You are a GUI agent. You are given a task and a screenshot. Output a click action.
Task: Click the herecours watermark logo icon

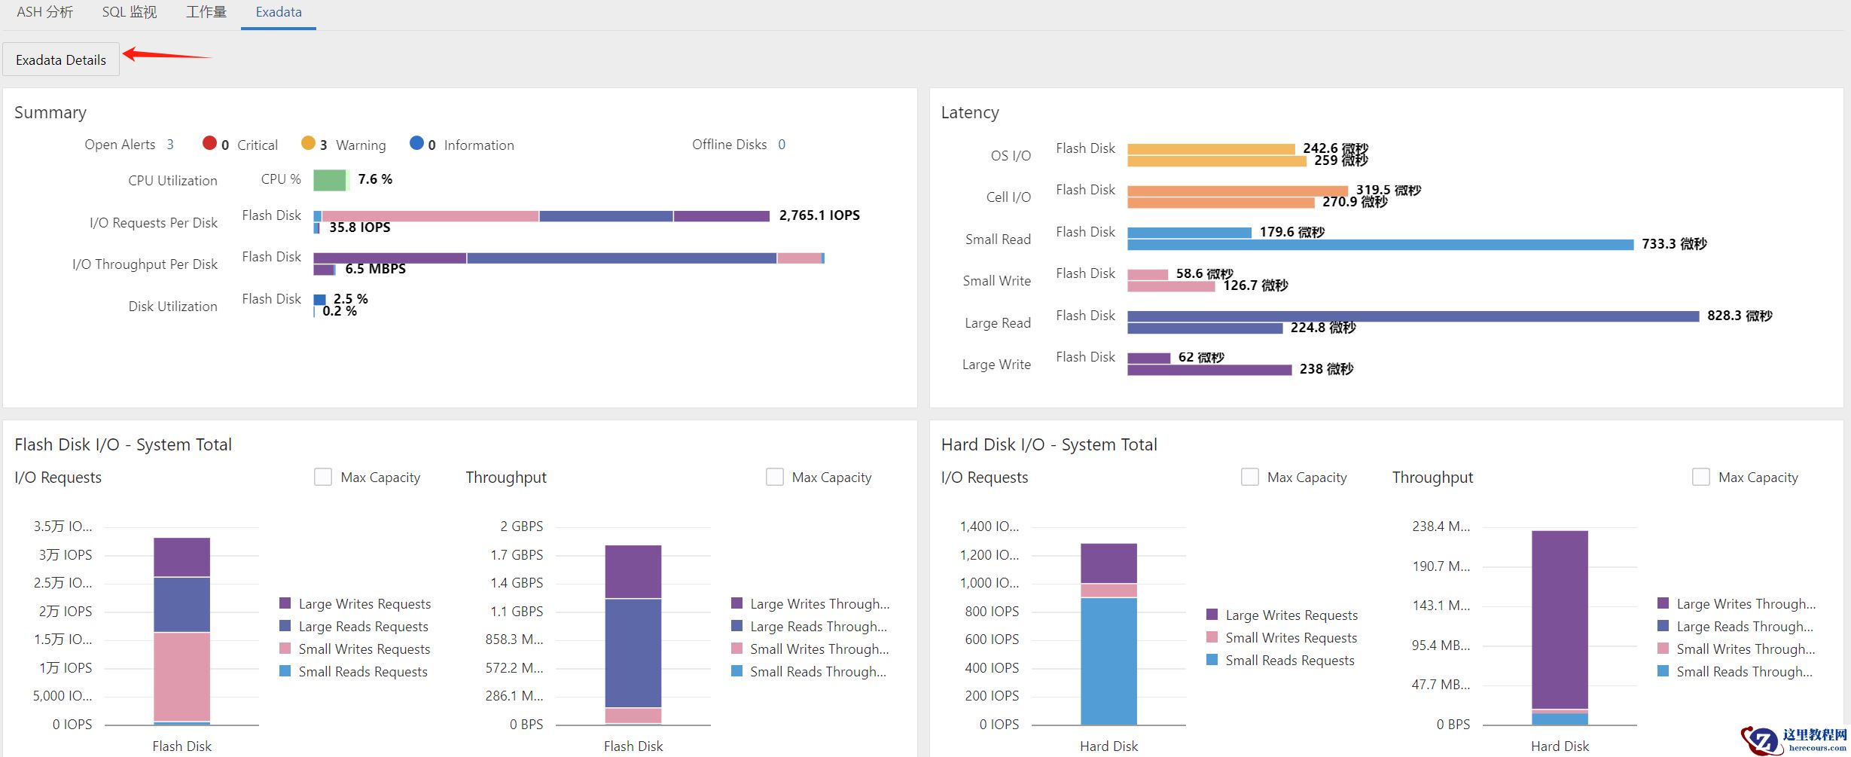tap(1761, 740)
